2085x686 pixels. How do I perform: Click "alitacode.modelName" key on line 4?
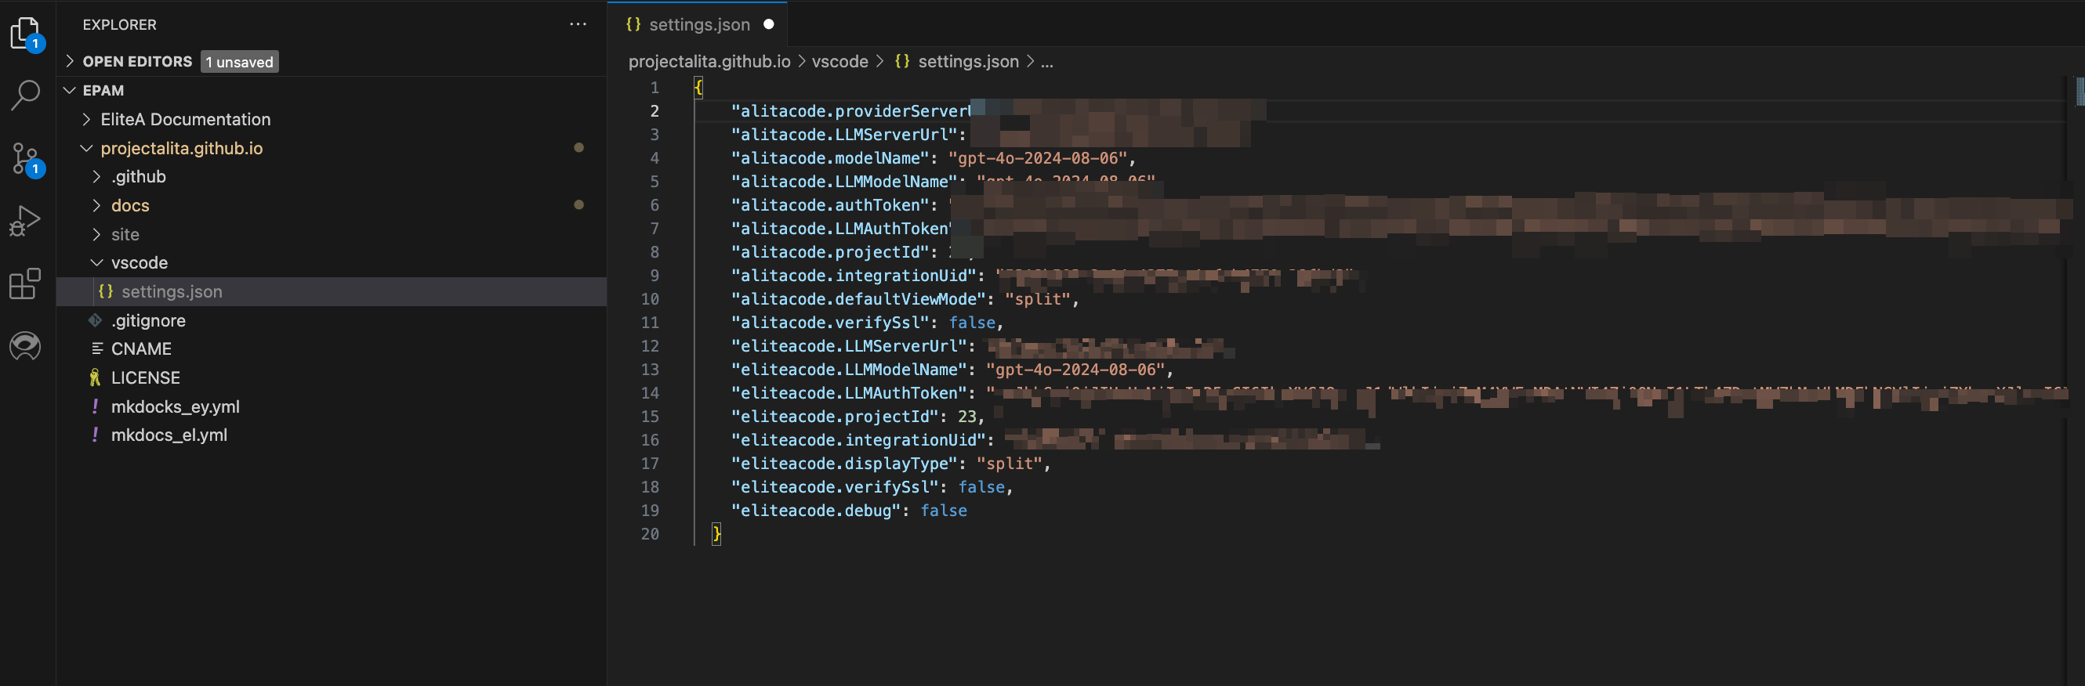[x=829, y=158]
